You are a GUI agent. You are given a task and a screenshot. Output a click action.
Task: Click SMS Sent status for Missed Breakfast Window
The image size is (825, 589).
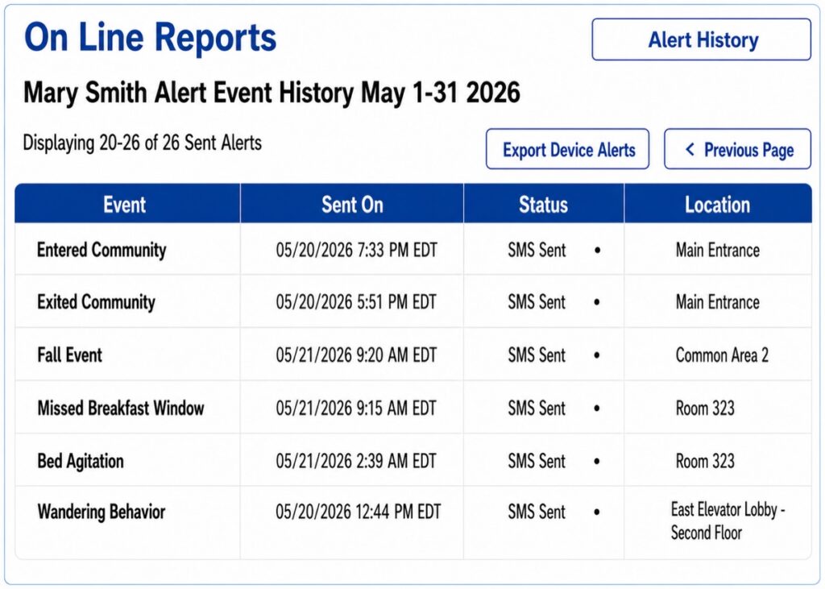coord(537,408)
